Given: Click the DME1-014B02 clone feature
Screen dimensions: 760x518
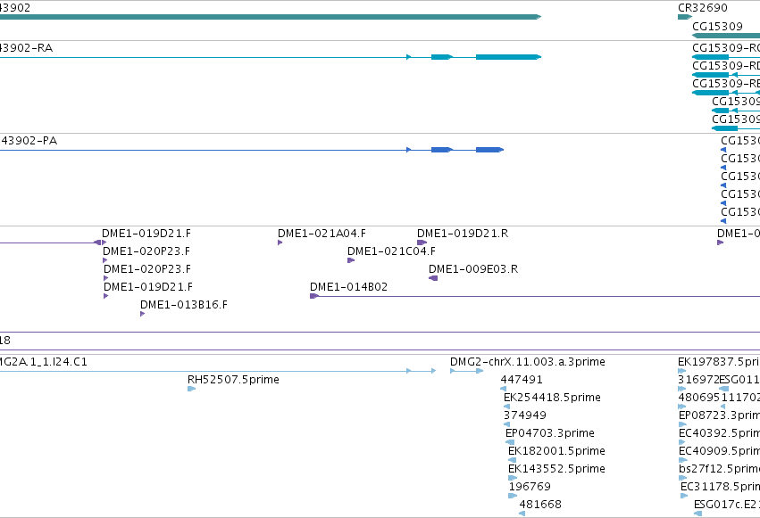Looking at the screenshot, I should [x=535, y=296].
